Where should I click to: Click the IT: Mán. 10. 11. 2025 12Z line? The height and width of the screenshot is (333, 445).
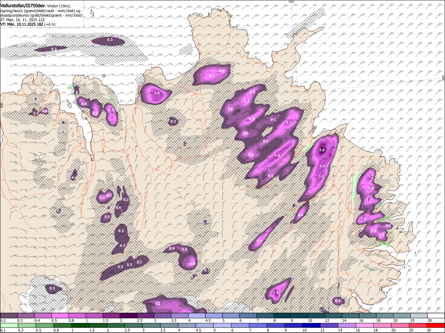(x=22, y=20)
